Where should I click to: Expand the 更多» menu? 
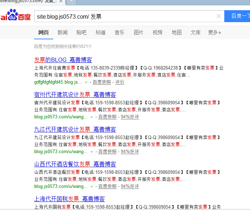tap(214, 32)
